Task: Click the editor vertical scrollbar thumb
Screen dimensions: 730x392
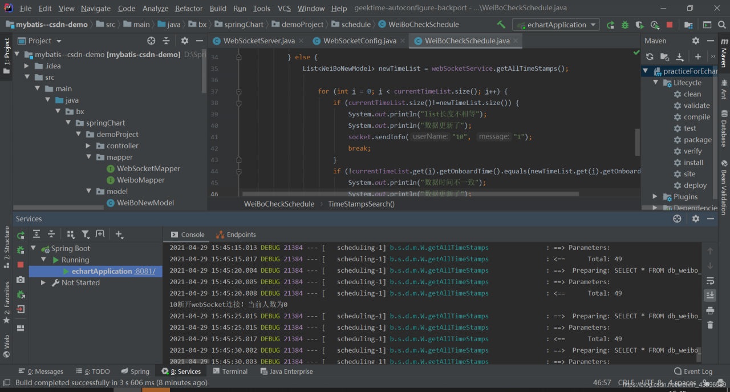Action: point(638,142)
